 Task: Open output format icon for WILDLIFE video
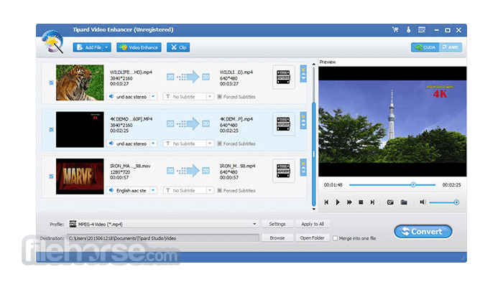tap(283, 77)
